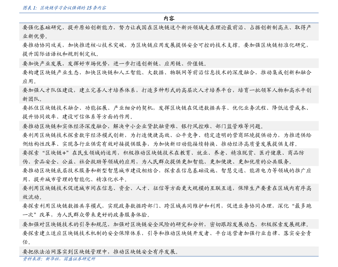Click the row starting "要抓住区块链技术融合"
Screen dimensions: 338x267
(167, 112)
